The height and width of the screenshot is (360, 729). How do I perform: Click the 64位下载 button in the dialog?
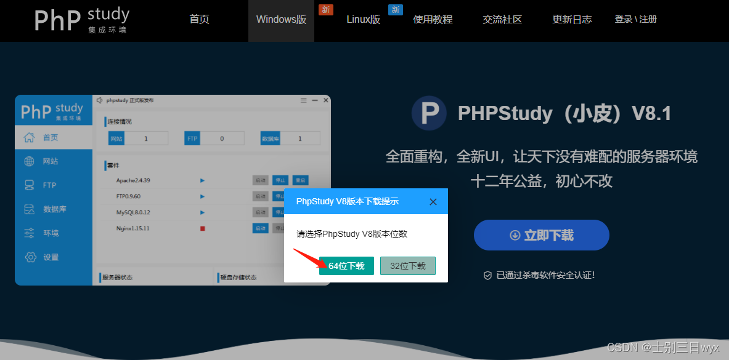346,266
